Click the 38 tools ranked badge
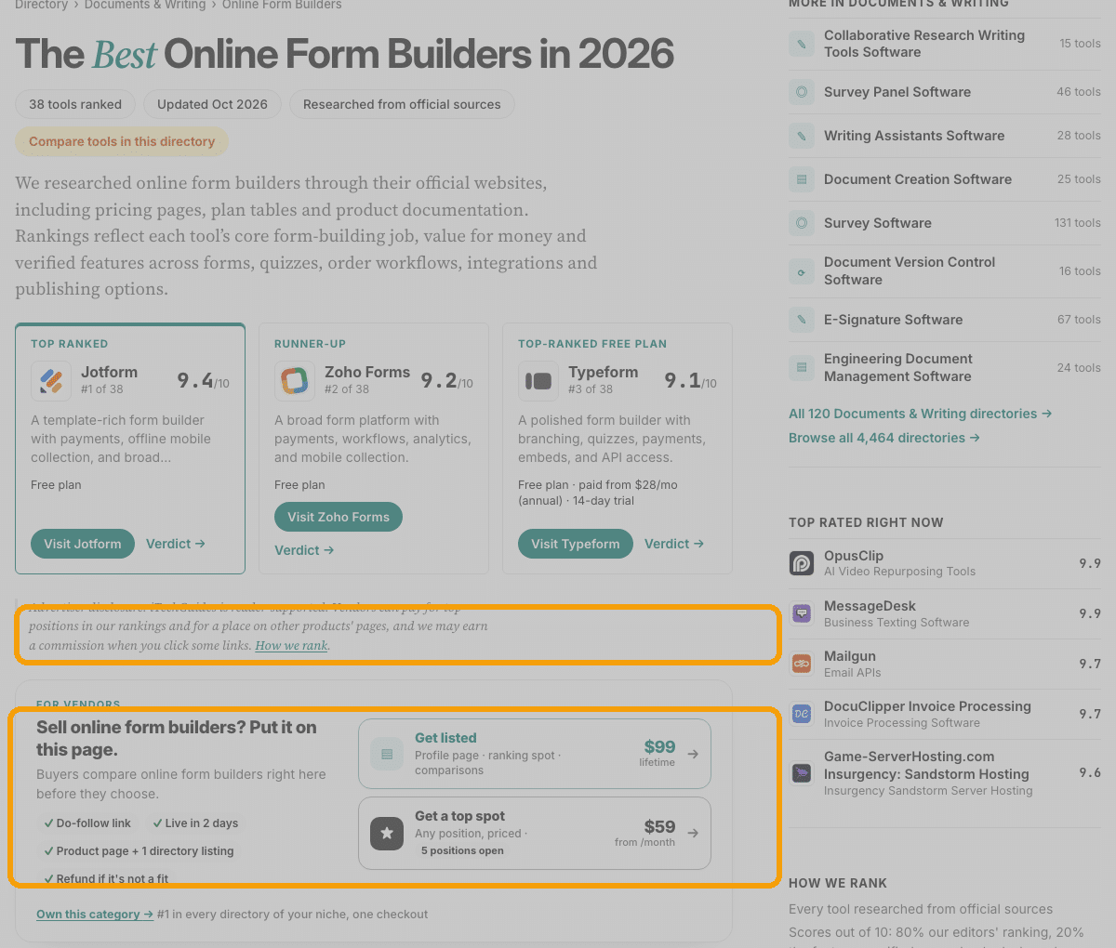 75,104
